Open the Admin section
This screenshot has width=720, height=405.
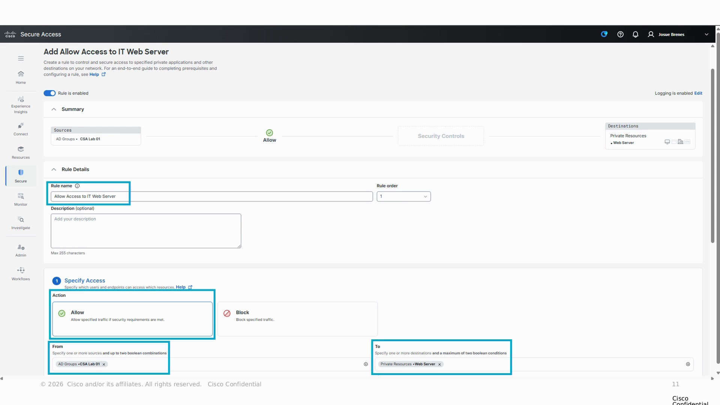21,250
